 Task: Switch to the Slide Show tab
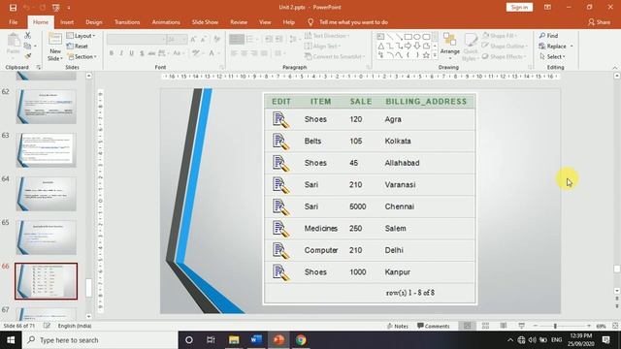[x=205, y=22]
